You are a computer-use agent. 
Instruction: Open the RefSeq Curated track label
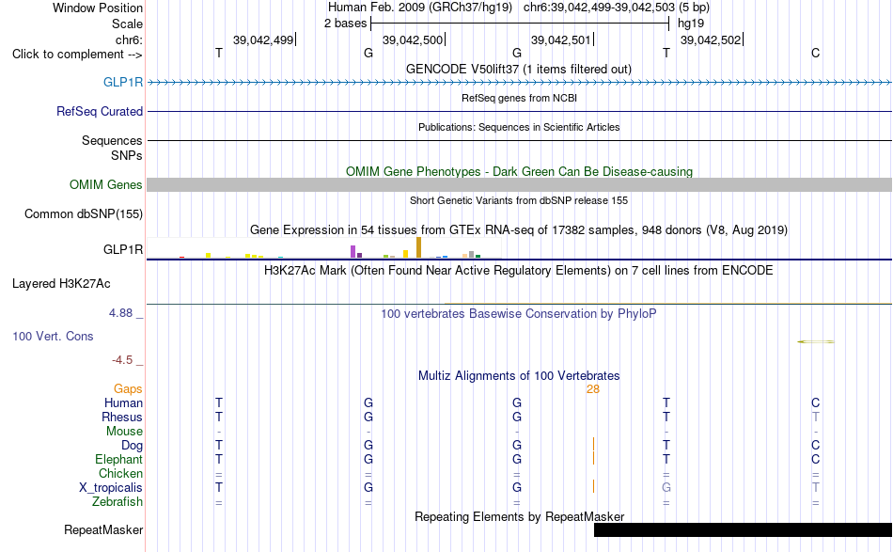click(99, 111)
